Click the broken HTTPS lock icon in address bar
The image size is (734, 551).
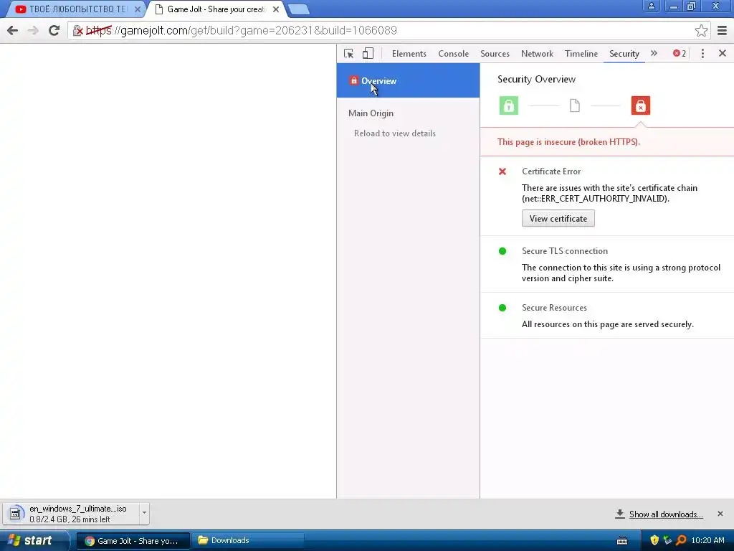point(77,31)
